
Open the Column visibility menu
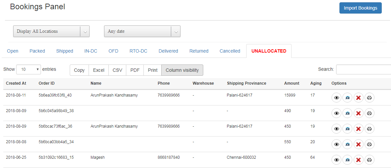(182, 70)
